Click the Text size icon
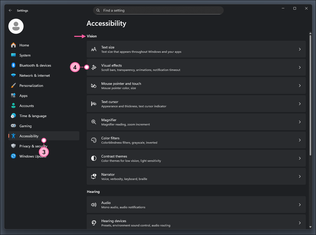This screenshot has height=235, width=316. 94,49
